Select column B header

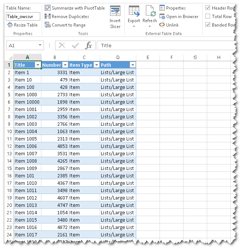(x=55, y=58)
